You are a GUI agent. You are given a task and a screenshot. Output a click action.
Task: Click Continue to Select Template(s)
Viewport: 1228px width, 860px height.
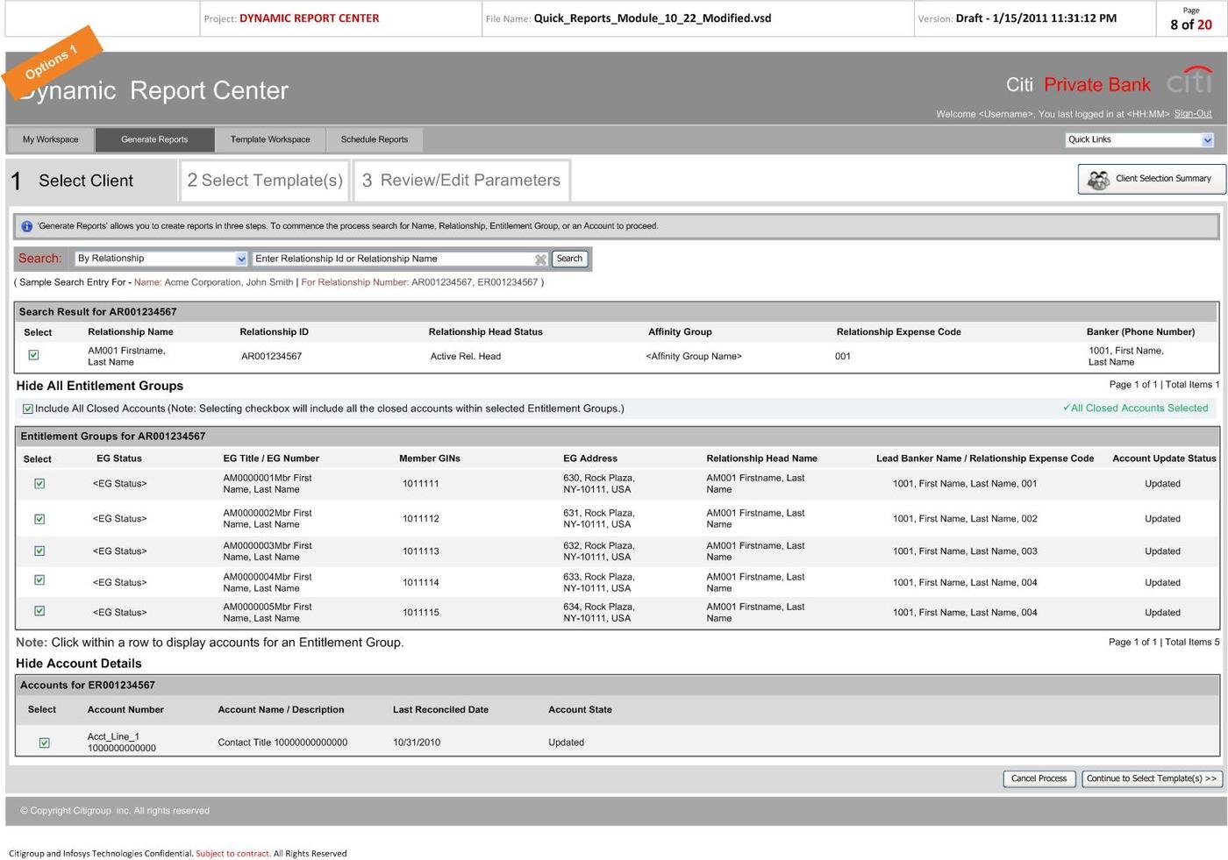(1151, 778)
